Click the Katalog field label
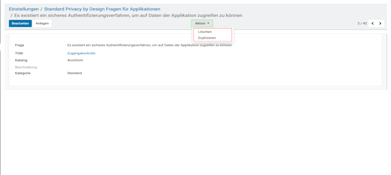The width and height of the screenshot is (391, 175). (x=21, y=60)
